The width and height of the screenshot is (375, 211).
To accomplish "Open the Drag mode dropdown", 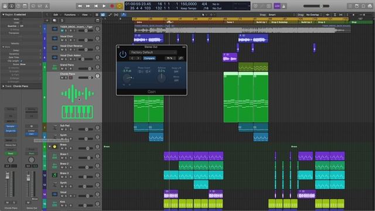I will [313, 15].
